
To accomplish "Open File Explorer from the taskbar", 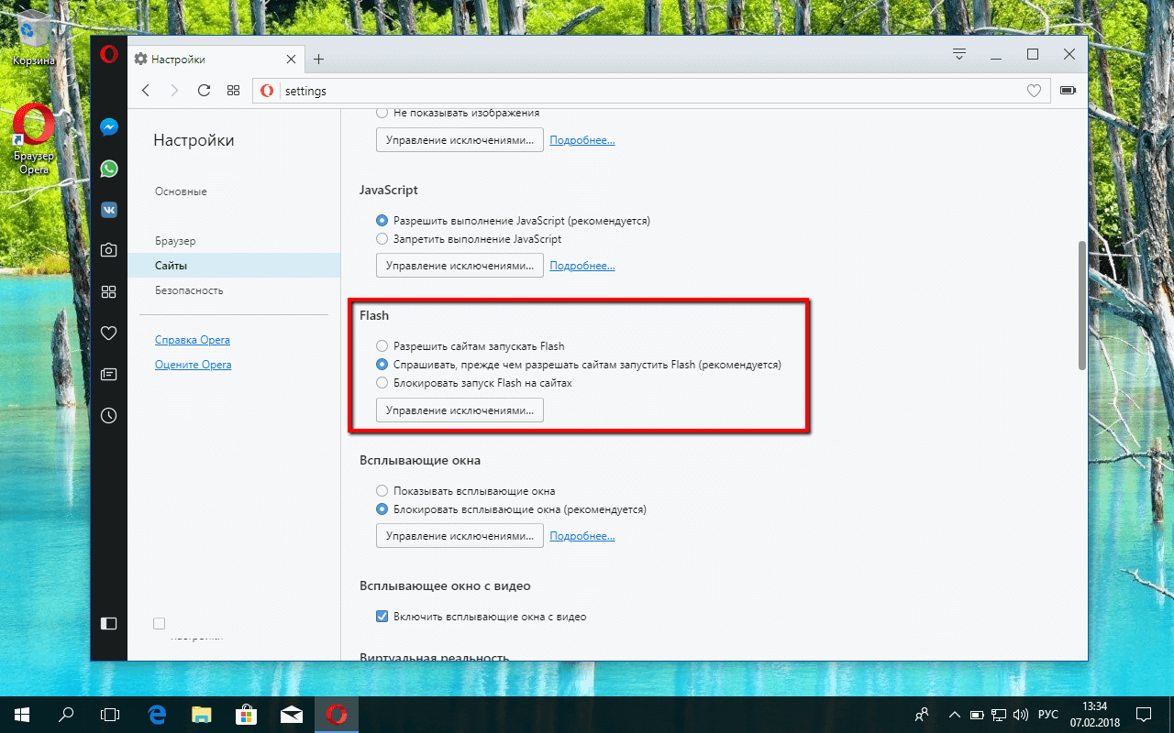I will pos(202,714).
